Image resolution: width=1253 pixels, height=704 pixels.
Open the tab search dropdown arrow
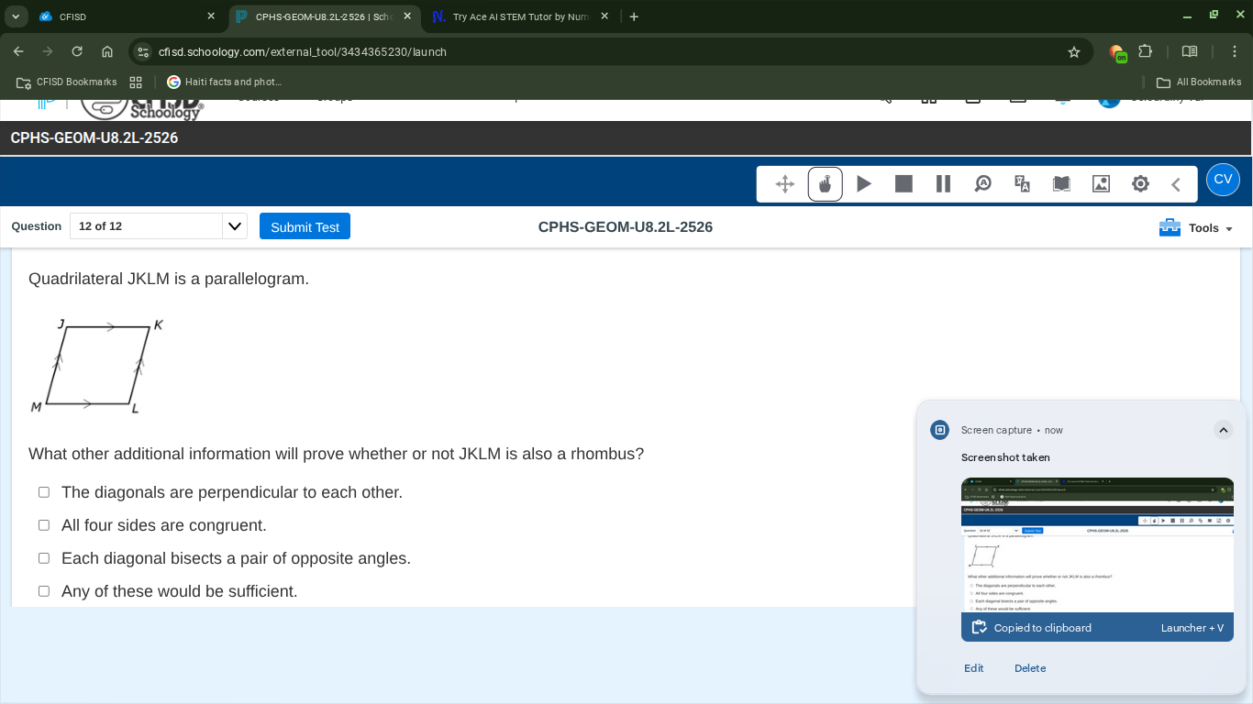point(16,16)
